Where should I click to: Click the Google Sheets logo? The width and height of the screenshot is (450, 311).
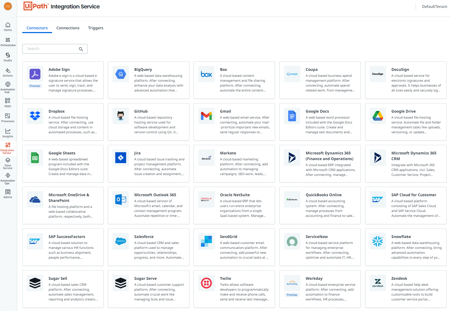pyautogui.click(x=35, y=158)
